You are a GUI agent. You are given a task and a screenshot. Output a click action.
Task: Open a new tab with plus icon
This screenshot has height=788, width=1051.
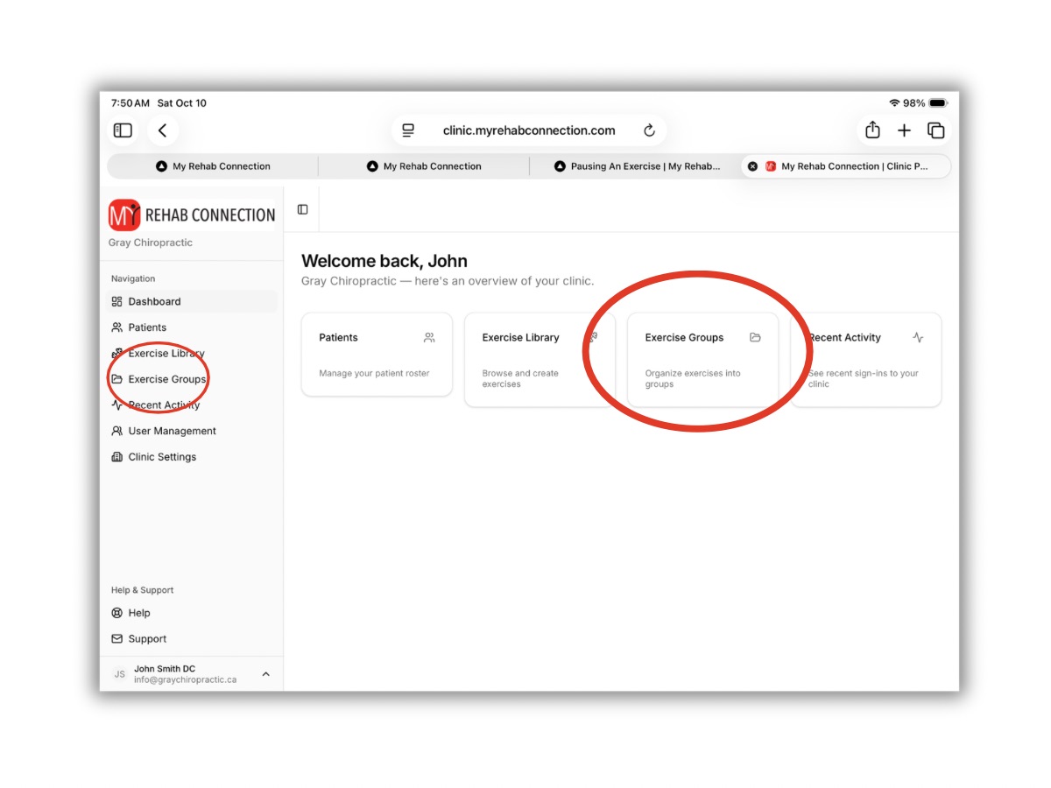click(x=904, y=130)
